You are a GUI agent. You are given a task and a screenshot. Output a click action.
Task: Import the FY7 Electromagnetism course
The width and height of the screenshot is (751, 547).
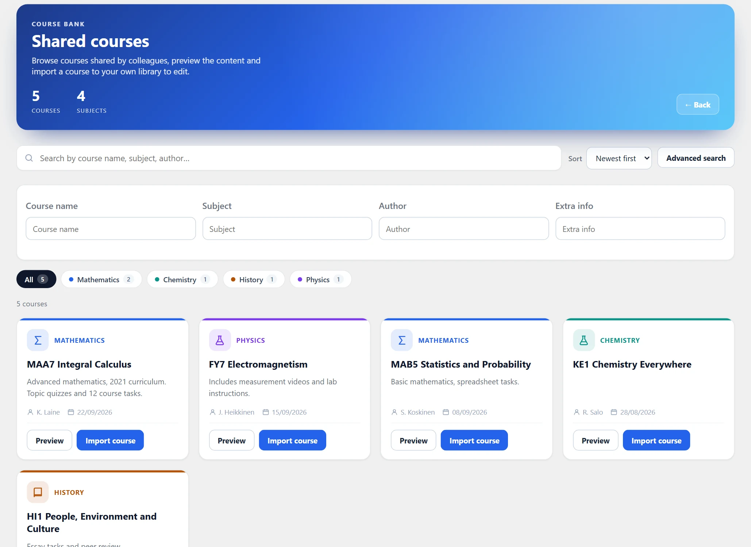click(x=292, y=441)
